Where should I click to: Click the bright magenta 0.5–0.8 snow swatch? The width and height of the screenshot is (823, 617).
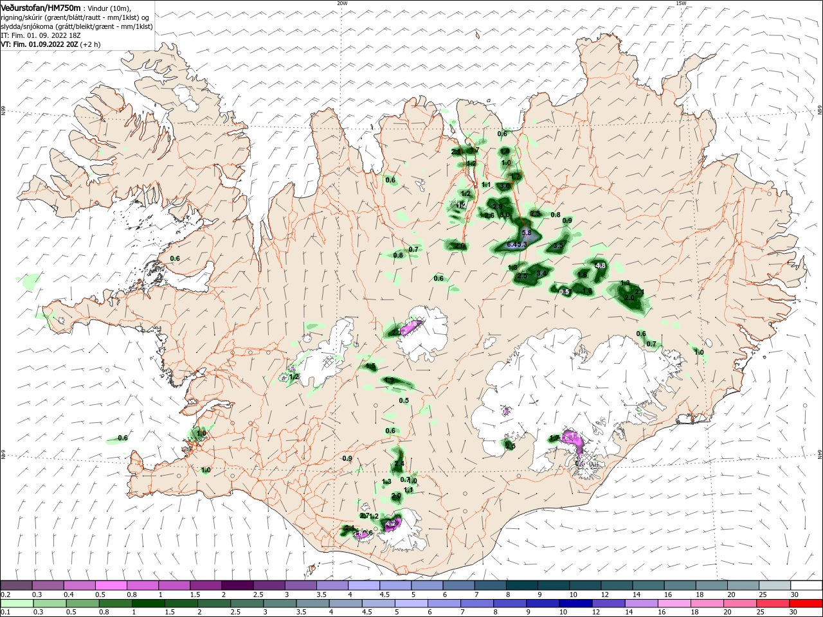(111, 586)
